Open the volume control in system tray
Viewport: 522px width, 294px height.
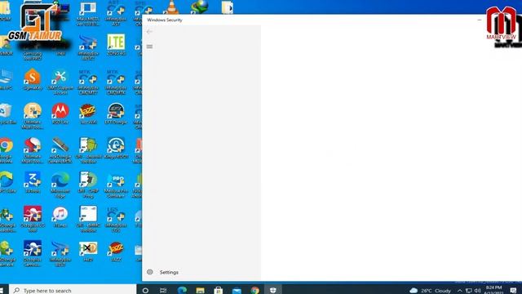tap(477, 291)
